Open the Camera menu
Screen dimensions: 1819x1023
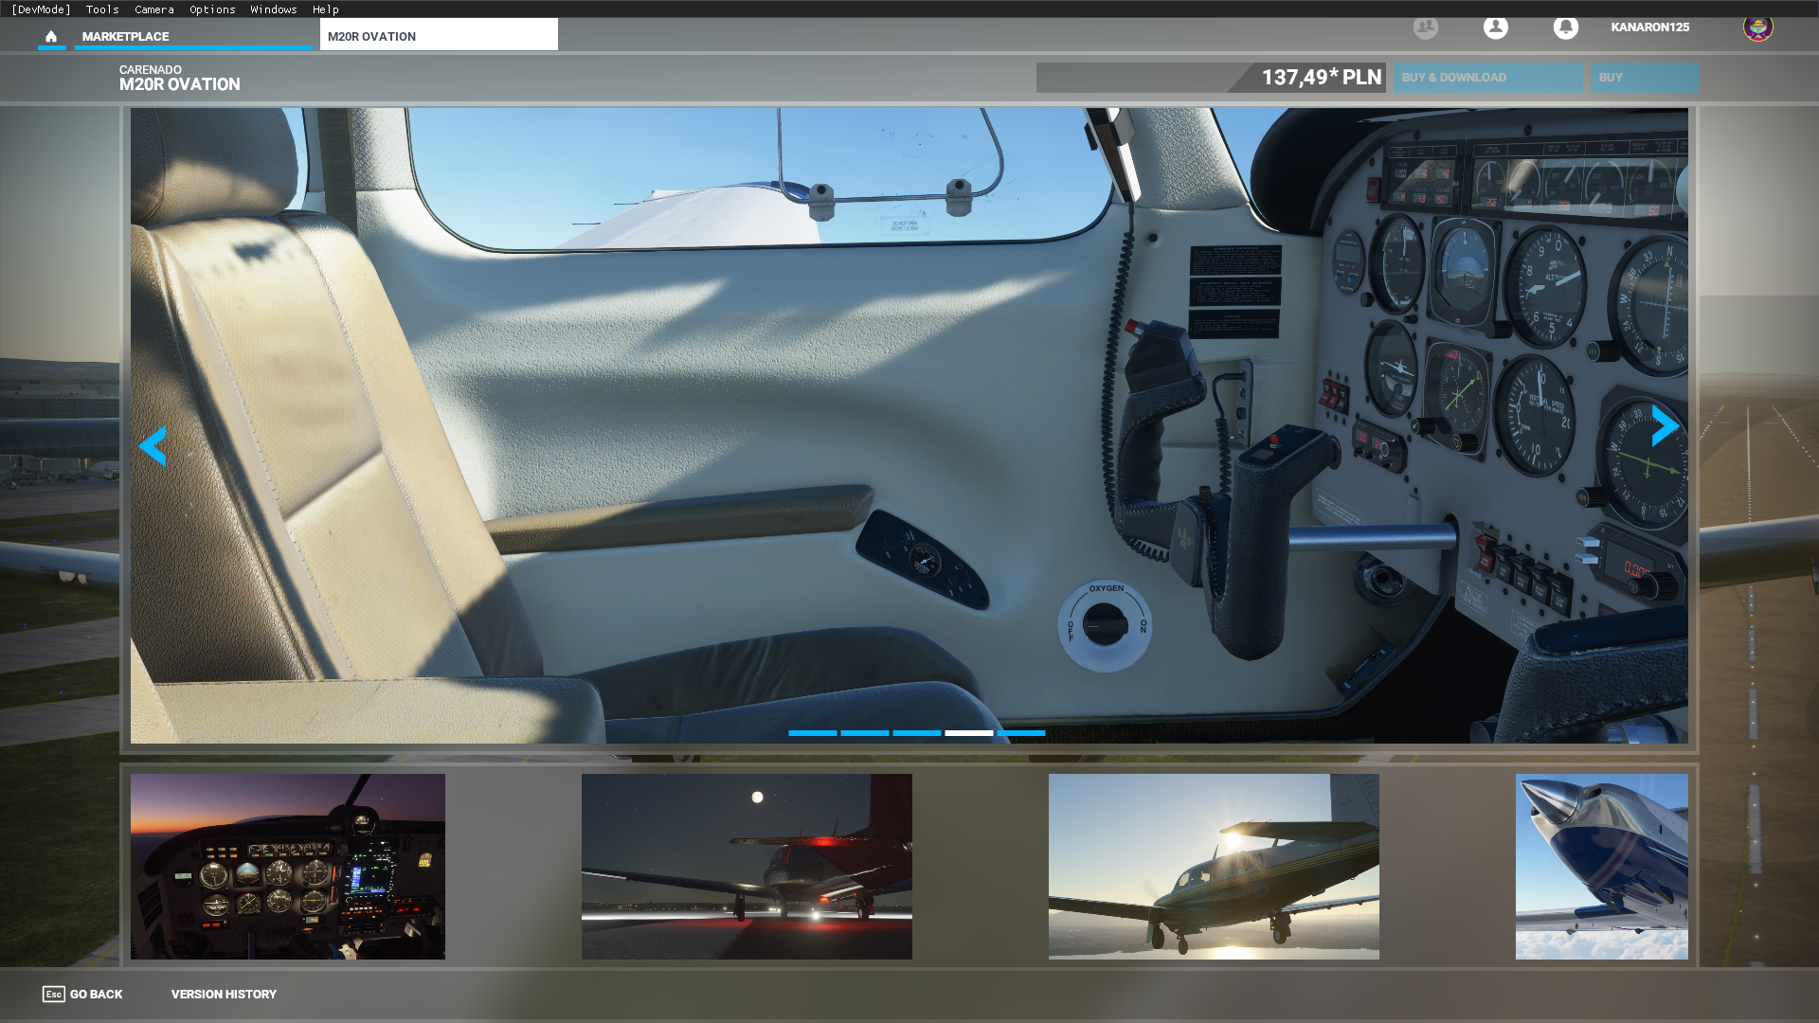pyautogui.click(x=154, y=9)
